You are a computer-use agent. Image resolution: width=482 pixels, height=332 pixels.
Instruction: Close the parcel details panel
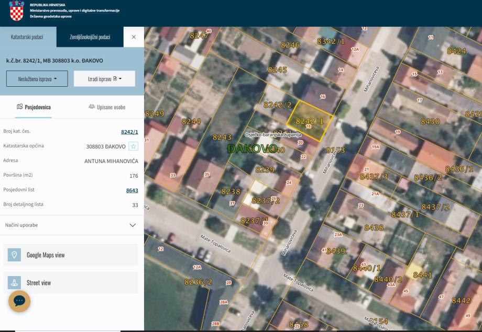tap(133, 38)
